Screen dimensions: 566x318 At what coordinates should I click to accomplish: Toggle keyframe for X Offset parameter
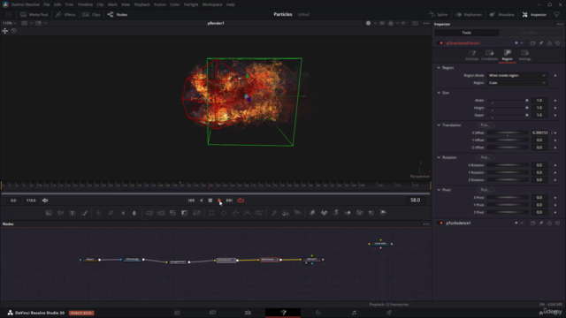tap(555, 133)
